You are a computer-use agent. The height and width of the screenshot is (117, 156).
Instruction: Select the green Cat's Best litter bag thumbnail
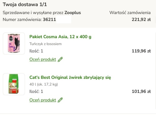(14, 84)
